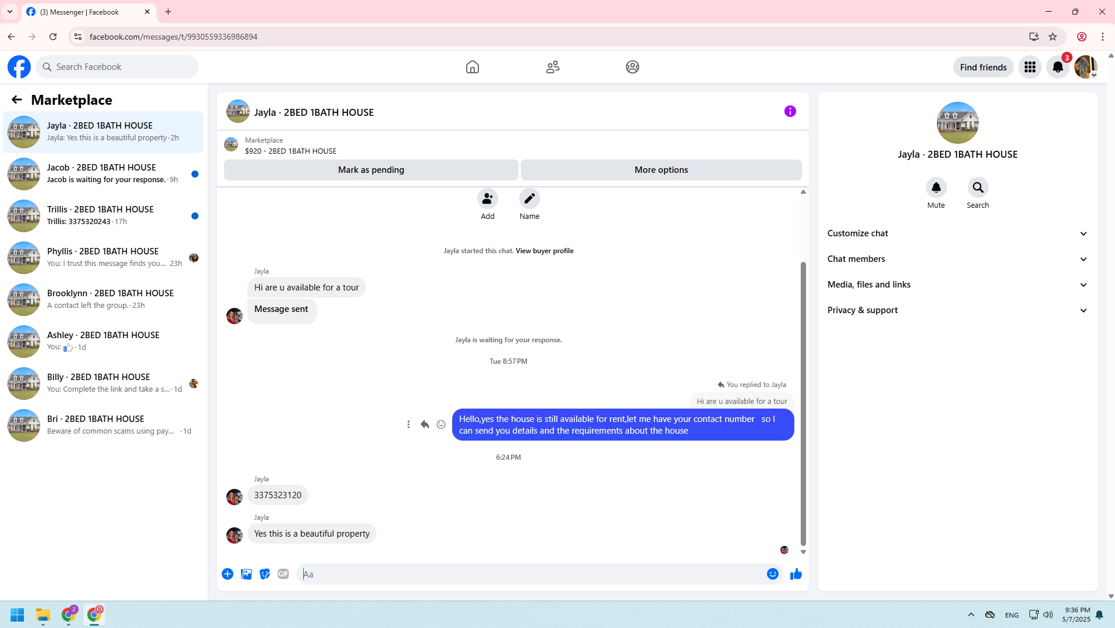Viewport: 1115px width, 628px height.
Task: Open the Facebook logo home link
Action: click(19, 67)
